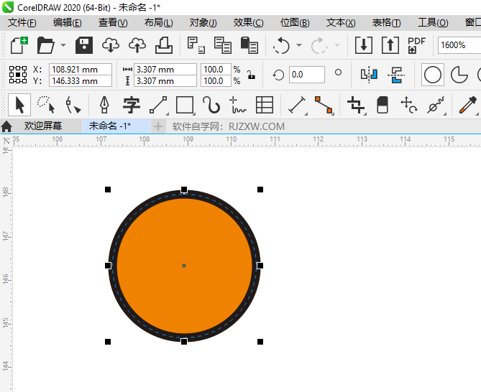This screenshot has width=481, height=392.
Task: Click the plus button to add new document tab
Action: click(158, 126)
